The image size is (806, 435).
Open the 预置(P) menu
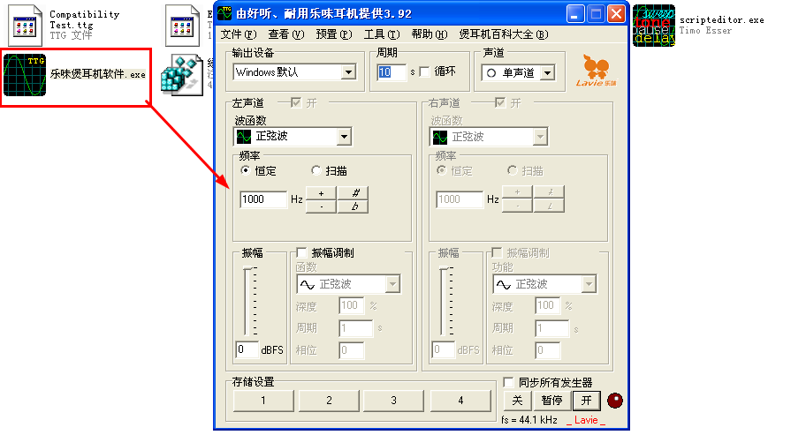[333, 34]
